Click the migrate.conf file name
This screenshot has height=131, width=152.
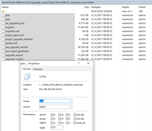[x=12, y=31]
